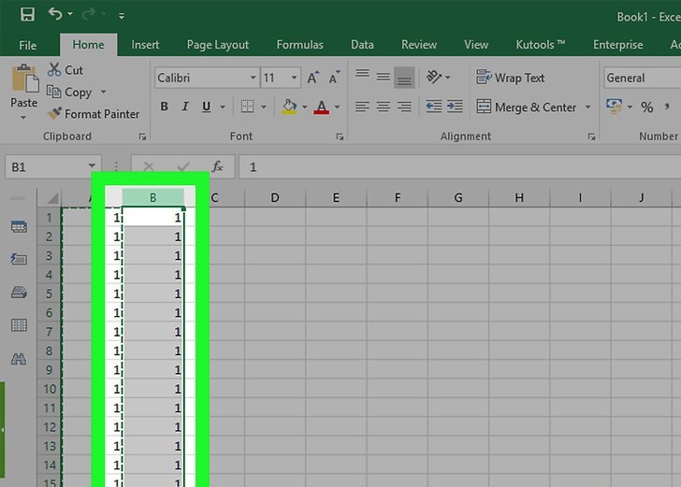Expand Font Color dropdown arrow
The image size is (681, 487).
337,107
